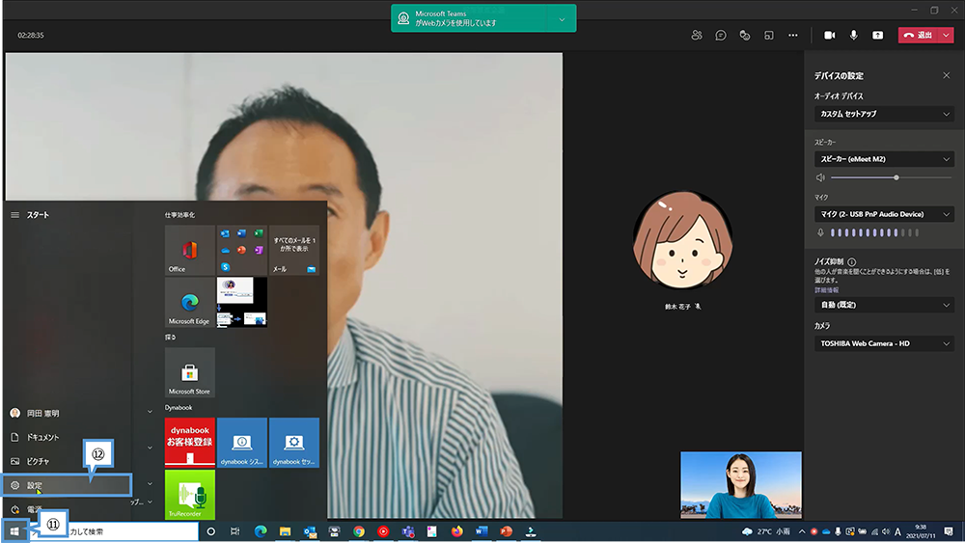This screenshot has height=543, width=965.
Task: Open Outlook from the taskbar
Action: coord(310,531)
